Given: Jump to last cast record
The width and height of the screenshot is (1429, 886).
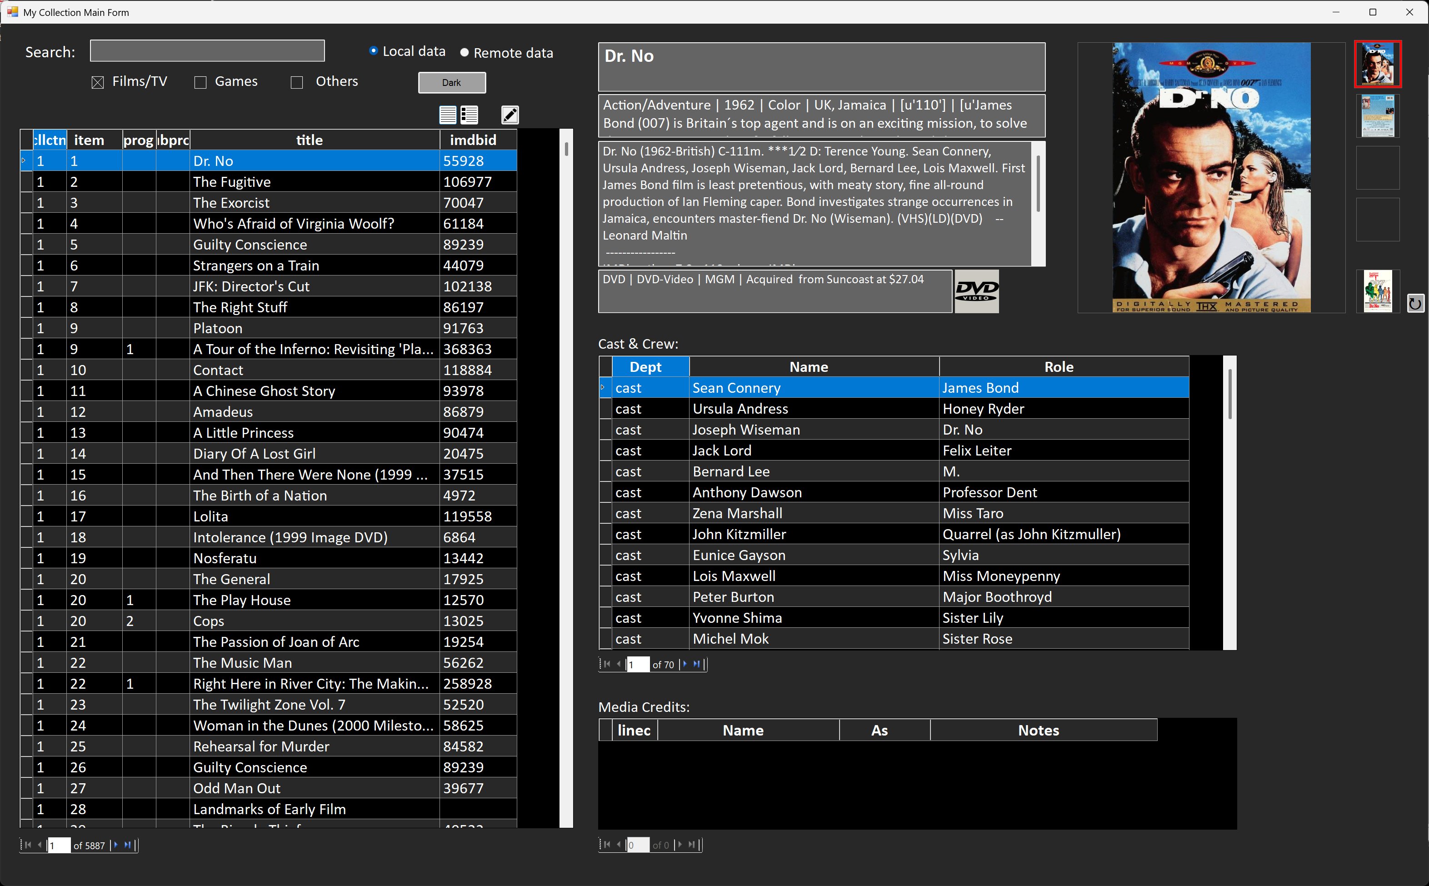Looking at the screenshot, I should coord(697,664).
